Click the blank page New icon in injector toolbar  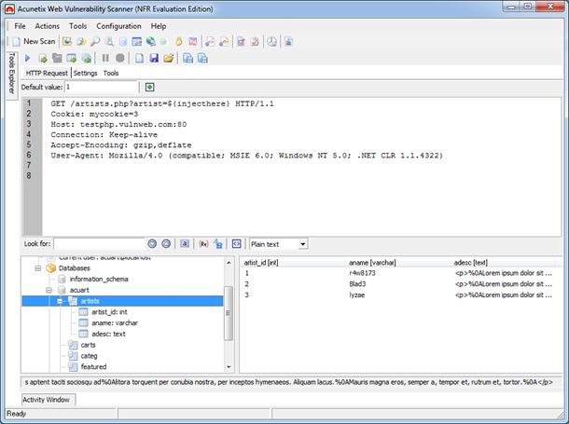click(x=139, y=58)
